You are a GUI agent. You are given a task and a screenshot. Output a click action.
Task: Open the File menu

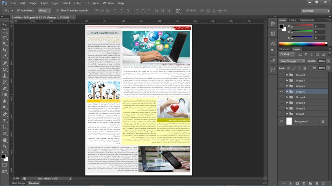[x=14, y=3]
